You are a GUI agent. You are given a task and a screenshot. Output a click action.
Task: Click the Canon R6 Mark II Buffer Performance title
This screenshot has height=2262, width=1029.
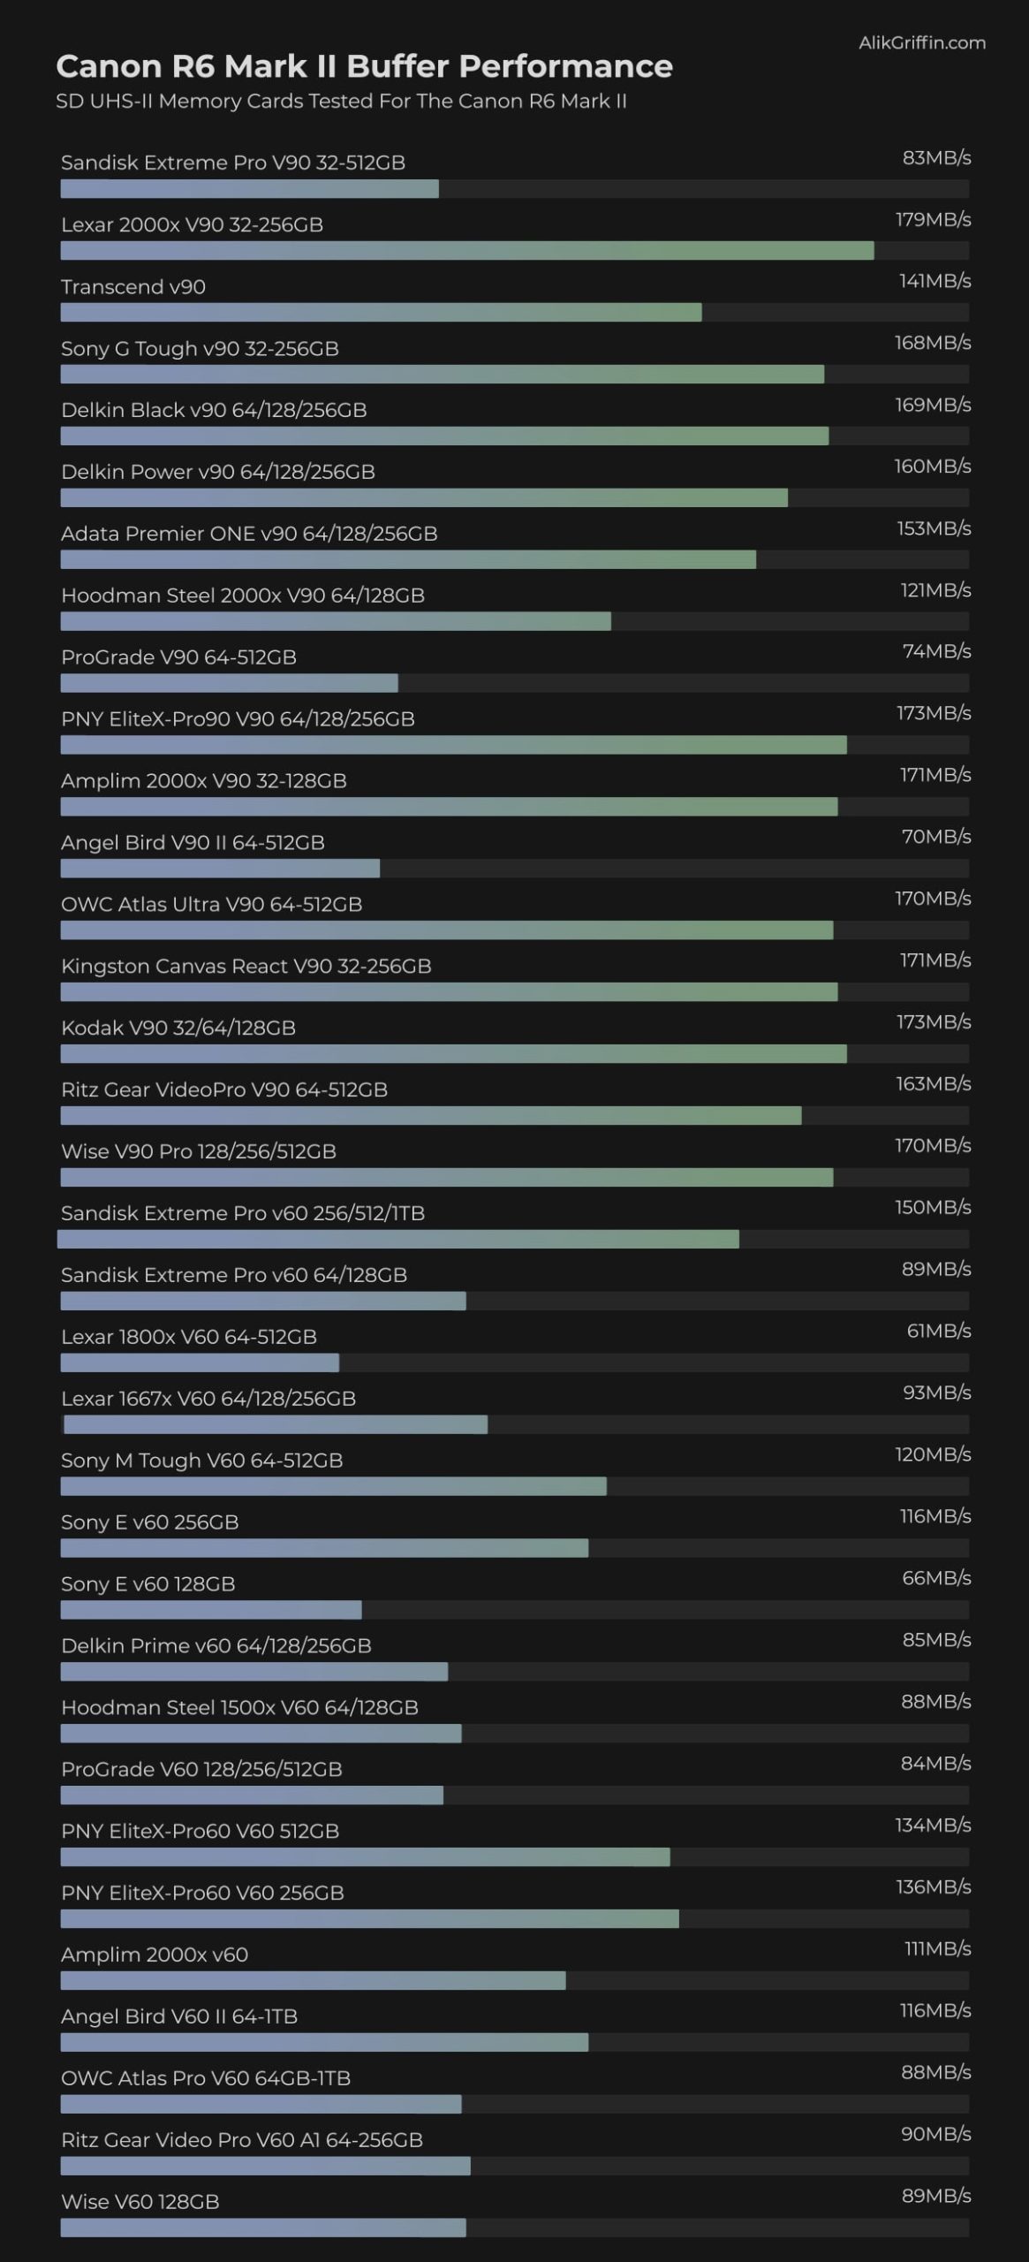click(364, 66)
